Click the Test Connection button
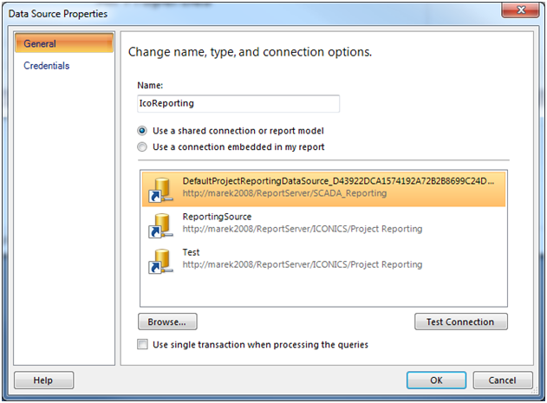This screenshot has width=547, height=403. coord(460,322)
